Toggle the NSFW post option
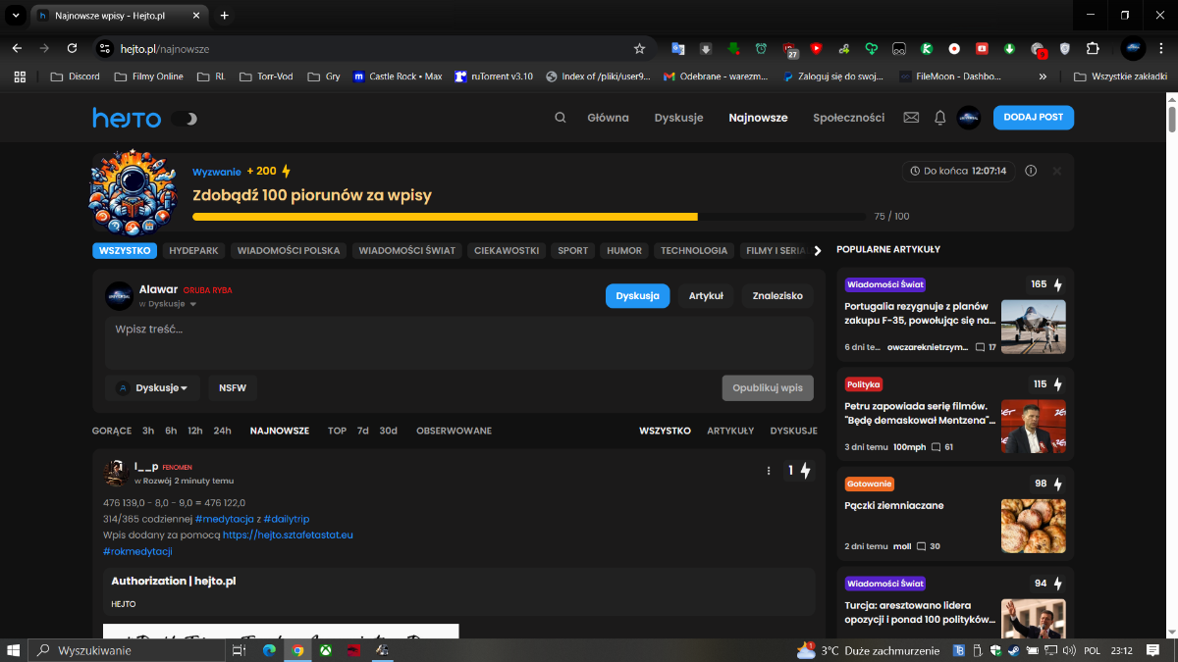This screenshot has width=1178, height=662. [x=232, y=387]
